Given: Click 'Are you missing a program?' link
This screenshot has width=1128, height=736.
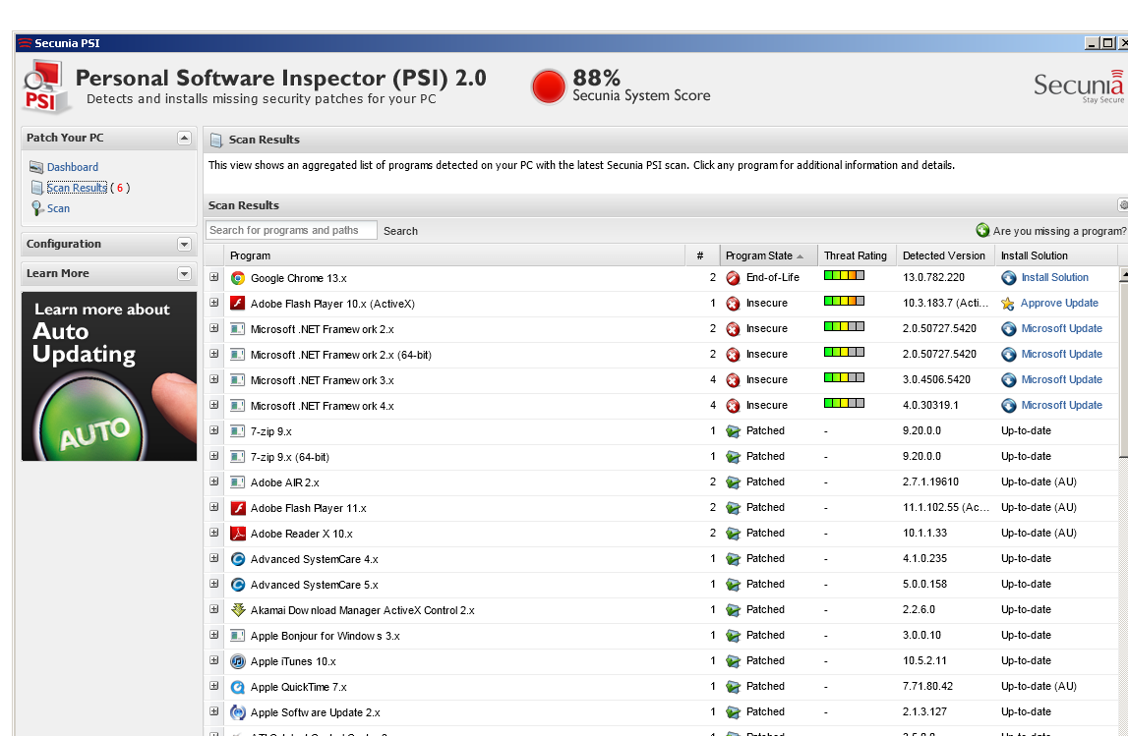Looking at the screenshot, I should [x=1059, y=231].
